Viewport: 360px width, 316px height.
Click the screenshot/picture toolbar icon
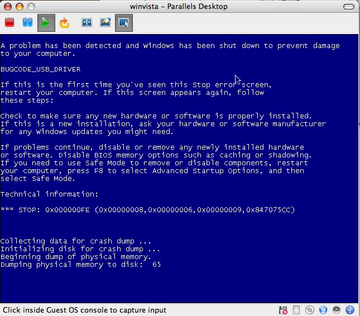[105, 23]
